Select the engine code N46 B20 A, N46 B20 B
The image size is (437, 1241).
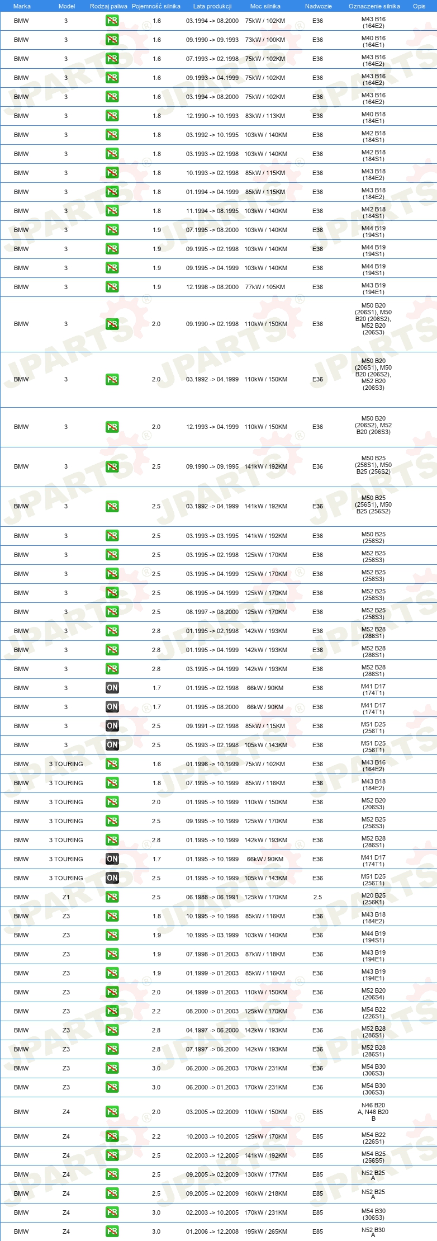click(x=373, y=1112)
